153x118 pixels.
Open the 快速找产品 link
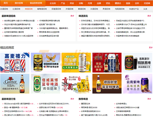[134, 9]
